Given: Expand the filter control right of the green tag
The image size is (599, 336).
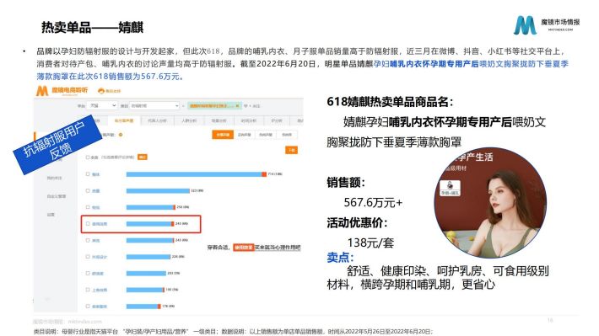Looking at the screenshot, I should pos(252,105).
